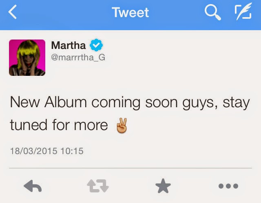Retweet the New Album tweet

(x=98, y=186)
